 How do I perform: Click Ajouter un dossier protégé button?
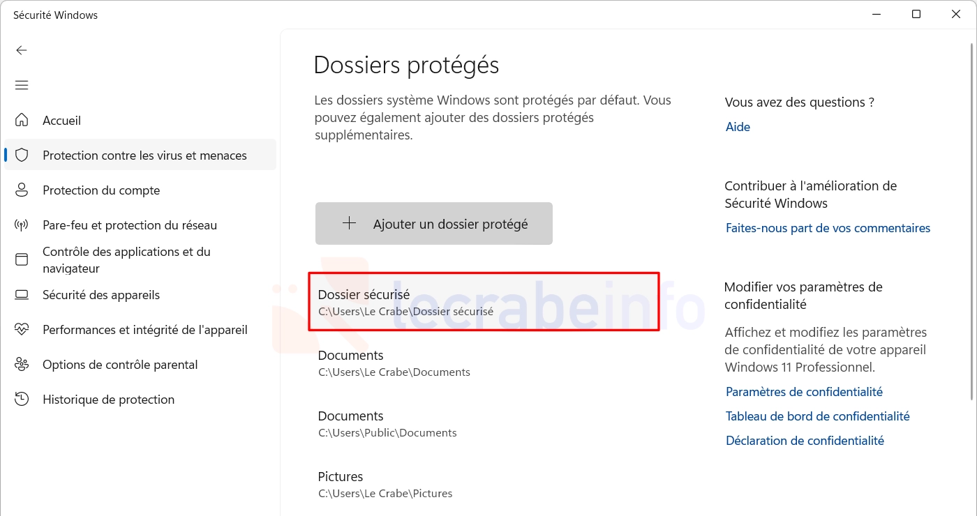coord(434,223)
